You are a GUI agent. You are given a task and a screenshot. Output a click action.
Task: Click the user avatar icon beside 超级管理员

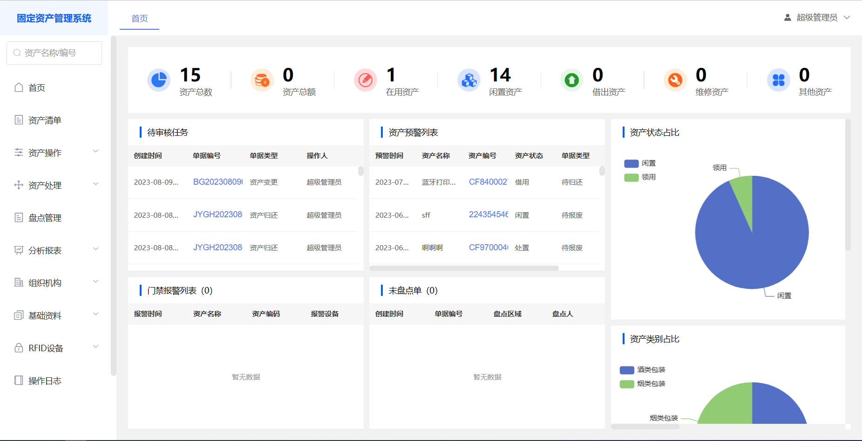click(787, 18)
